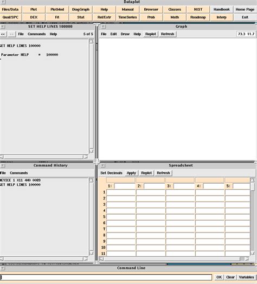
Task: Open the Graph panel window menu icon
Action: (103, 27)
